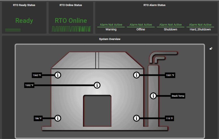Click Alarm Not Active above Shutdown
Screen dimensions: 219x139
[x=170, y=25]
